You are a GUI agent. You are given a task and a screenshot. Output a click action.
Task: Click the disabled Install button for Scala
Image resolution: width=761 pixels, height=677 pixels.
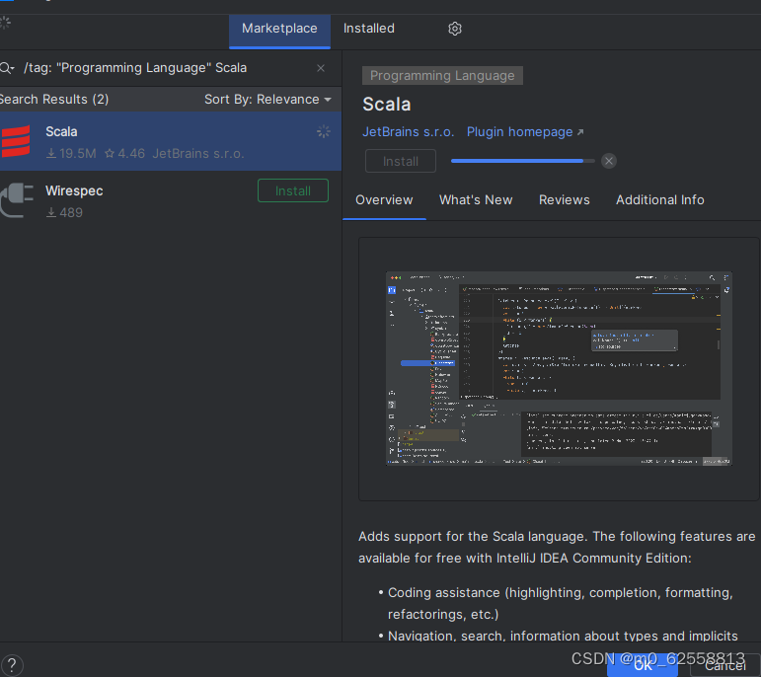point(401,161)
